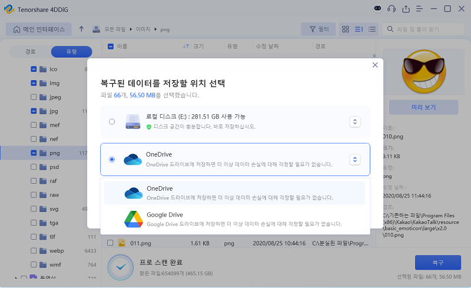Click the up arrow to go up a folder
The image size is (471, 288).
[x=81, y=29]
